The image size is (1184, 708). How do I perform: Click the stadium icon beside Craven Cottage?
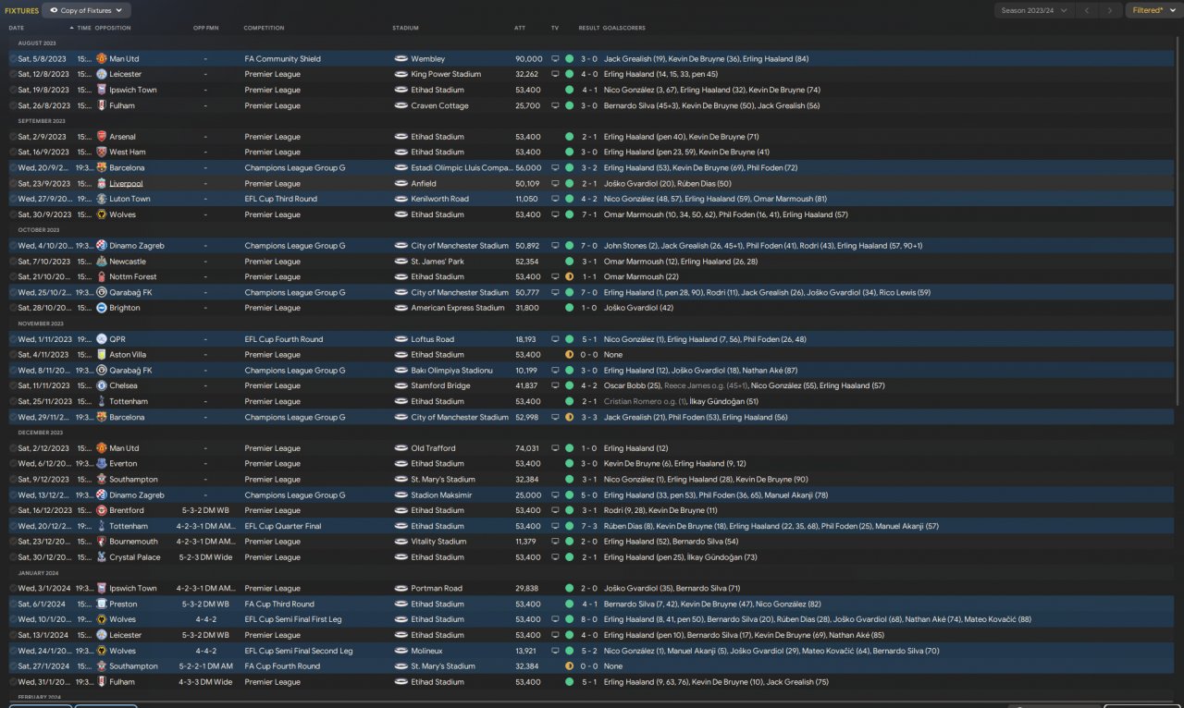point(401,106)
